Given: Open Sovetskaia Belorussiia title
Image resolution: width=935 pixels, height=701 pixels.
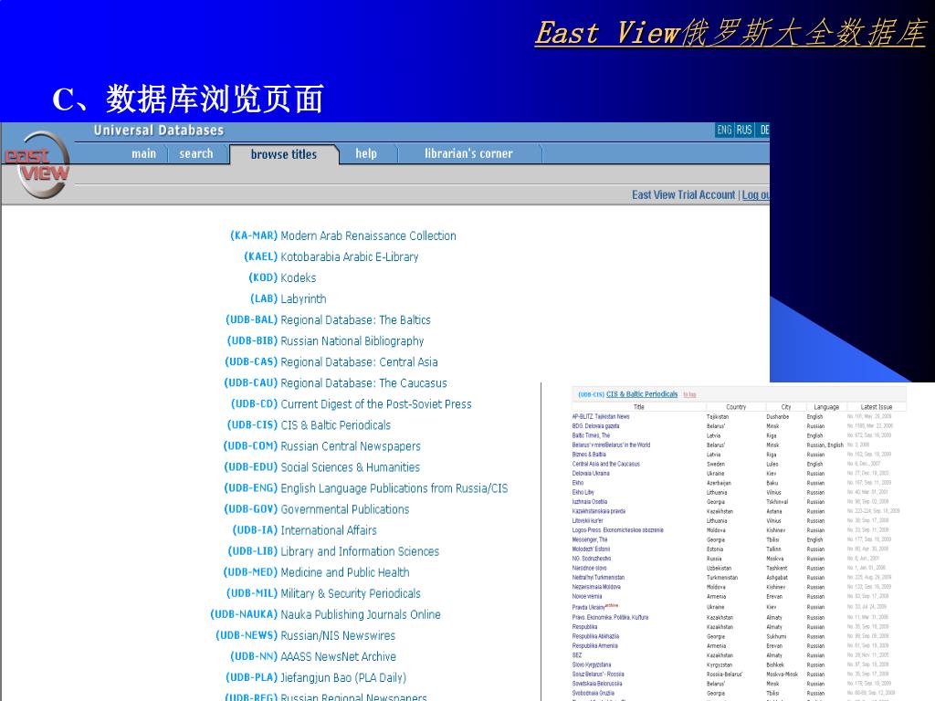Looking at the screenshot, I should point(597,684).
